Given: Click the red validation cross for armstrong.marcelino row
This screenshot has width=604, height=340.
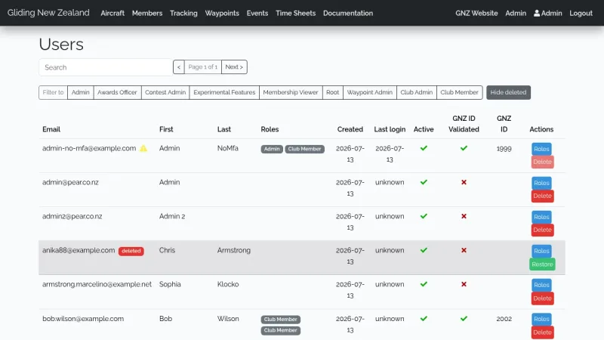Looking at the screenshot, I should click(x=464, y=284).
